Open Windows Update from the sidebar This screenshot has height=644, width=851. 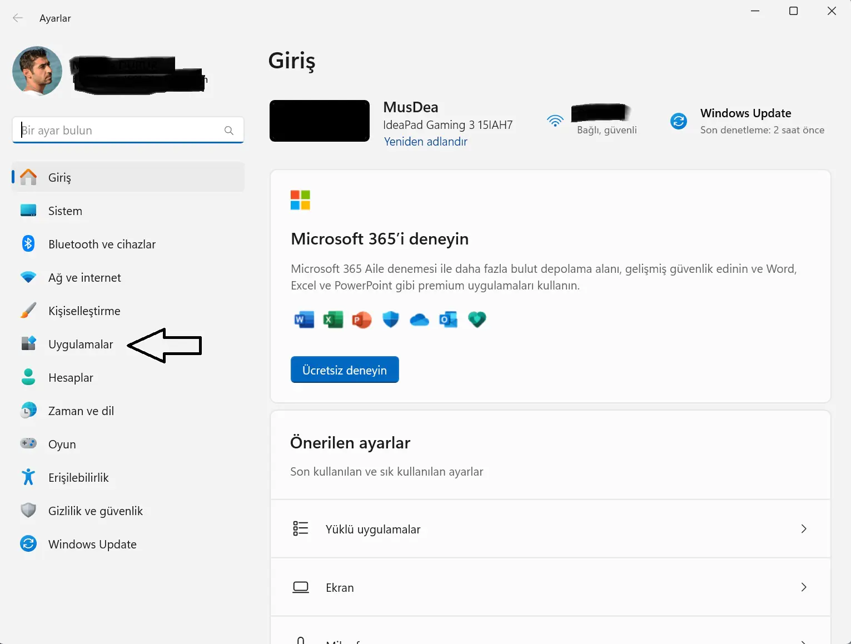click(x=128, y=544)
